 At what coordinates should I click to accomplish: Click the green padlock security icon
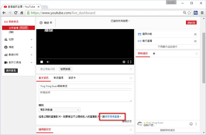[28, 13]
